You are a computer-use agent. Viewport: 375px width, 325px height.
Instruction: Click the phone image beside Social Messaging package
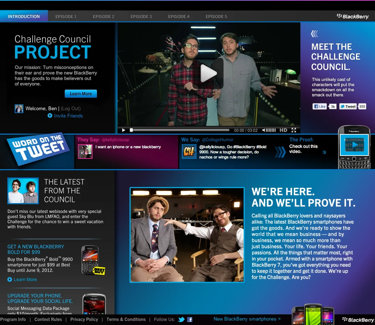(94, 304)
